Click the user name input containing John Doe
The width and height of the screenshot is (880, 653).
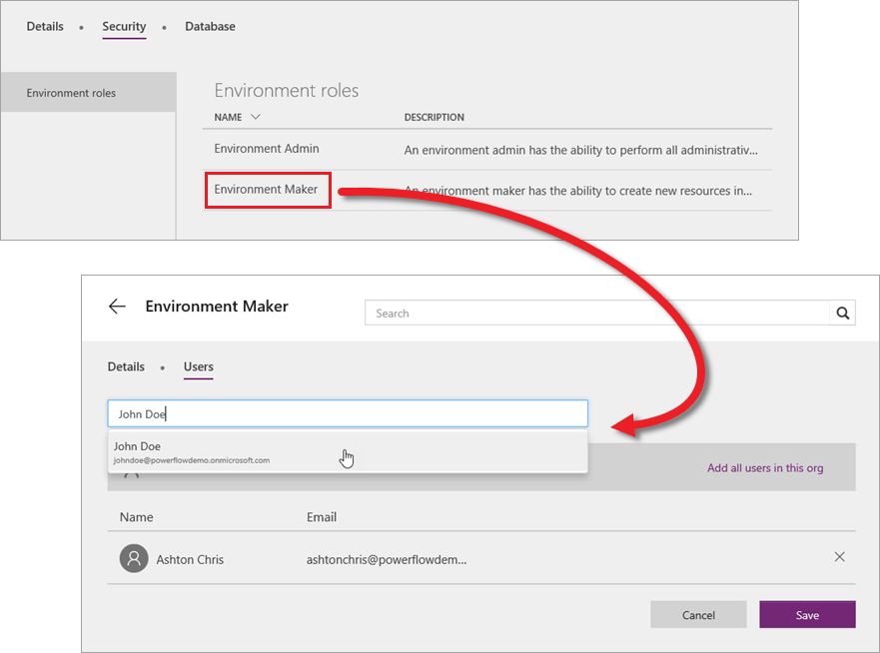click(x=348, y=413)
